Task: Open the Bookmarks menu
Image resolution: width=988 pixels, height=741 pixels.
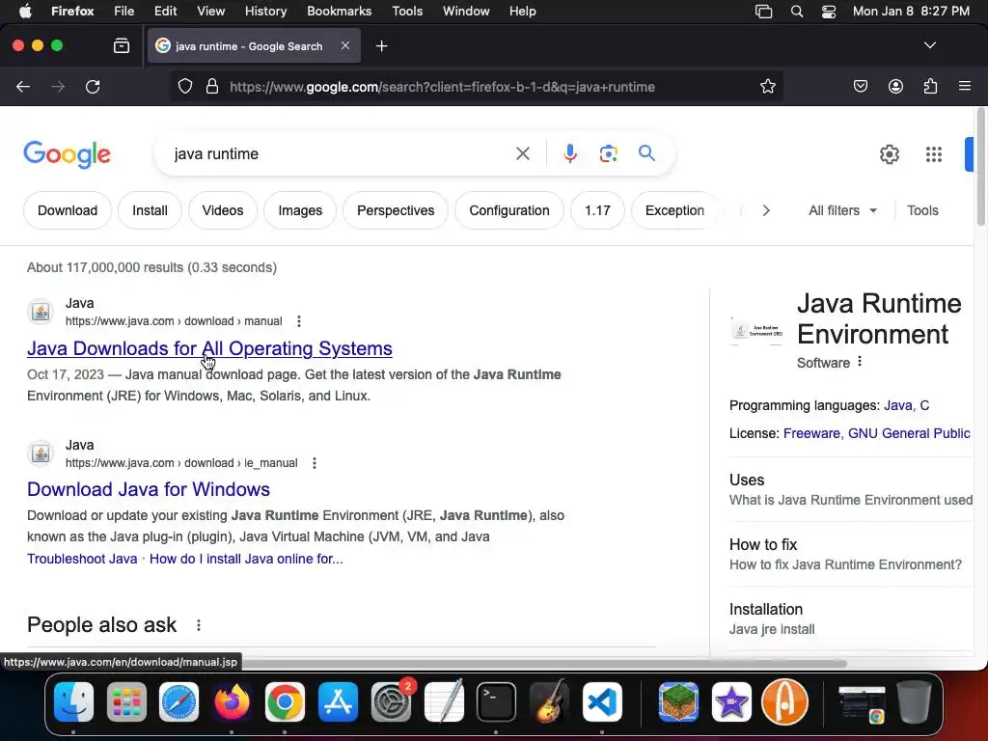Action: pos(339,12)
